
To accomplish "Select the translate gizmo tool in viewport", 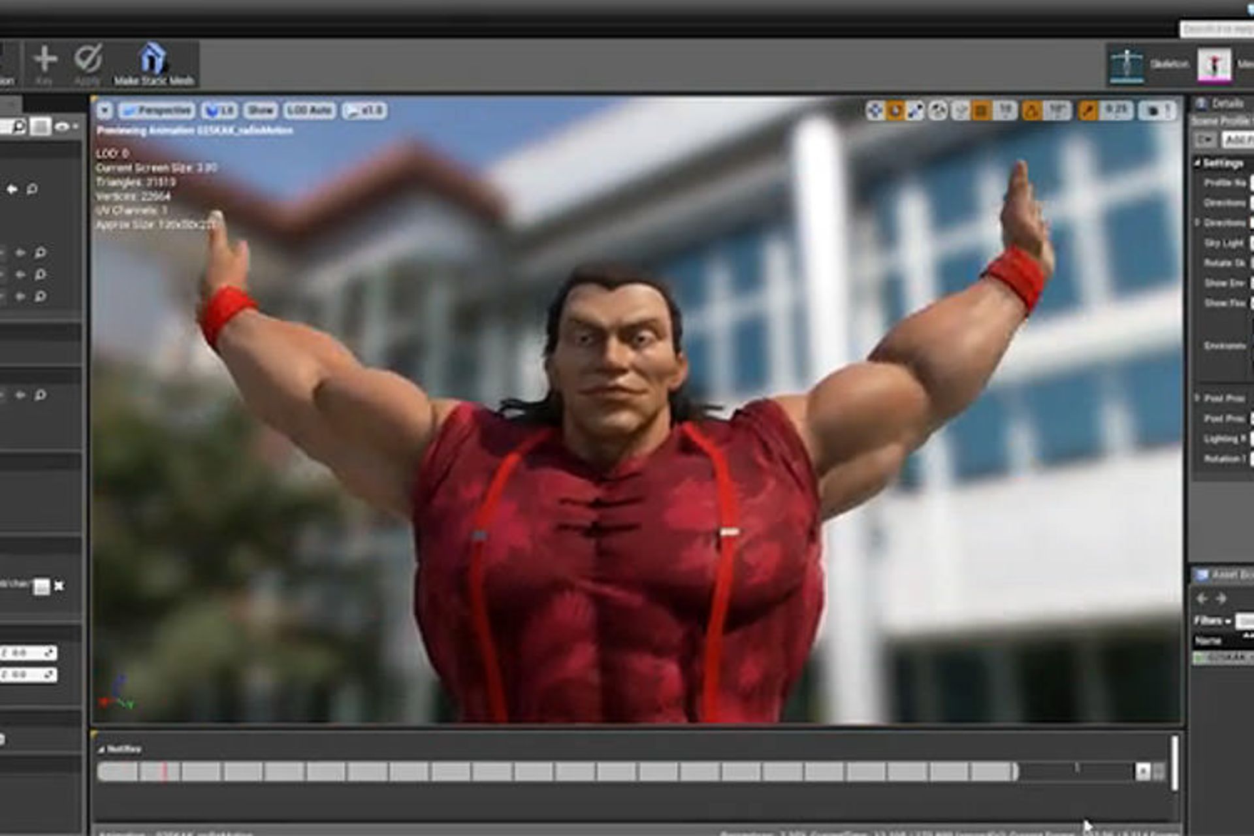I will pos(875,110).
